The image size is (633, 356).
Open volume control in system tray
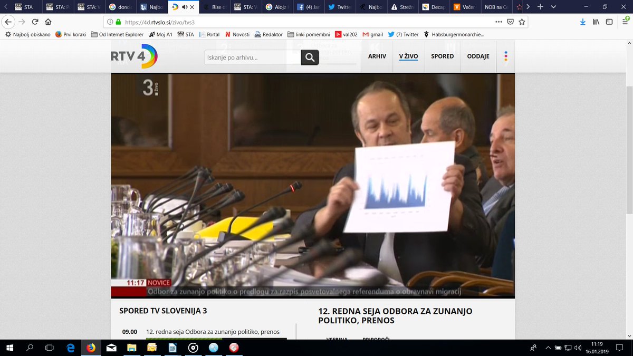[x=578, y=348]
